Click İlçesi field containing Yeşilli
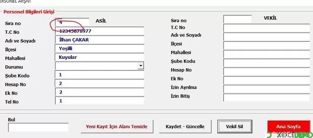Image resolution: width=313 pixels, height=138 pixels. (99, 48)
